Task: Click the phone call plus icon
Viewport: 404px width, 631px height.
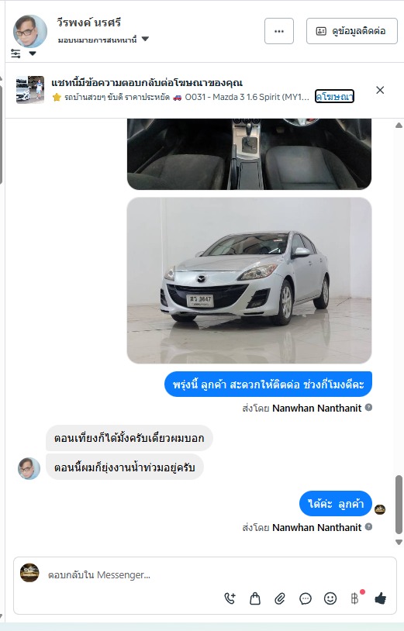Action: tap(230, 598)
